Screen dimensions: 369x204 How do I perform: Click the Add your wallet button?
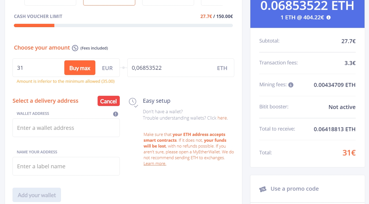[37, 195]
